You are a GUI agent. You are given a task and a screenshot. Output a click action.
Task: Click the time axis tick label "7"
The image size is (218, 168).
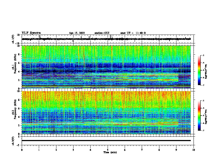click(142, 150)
